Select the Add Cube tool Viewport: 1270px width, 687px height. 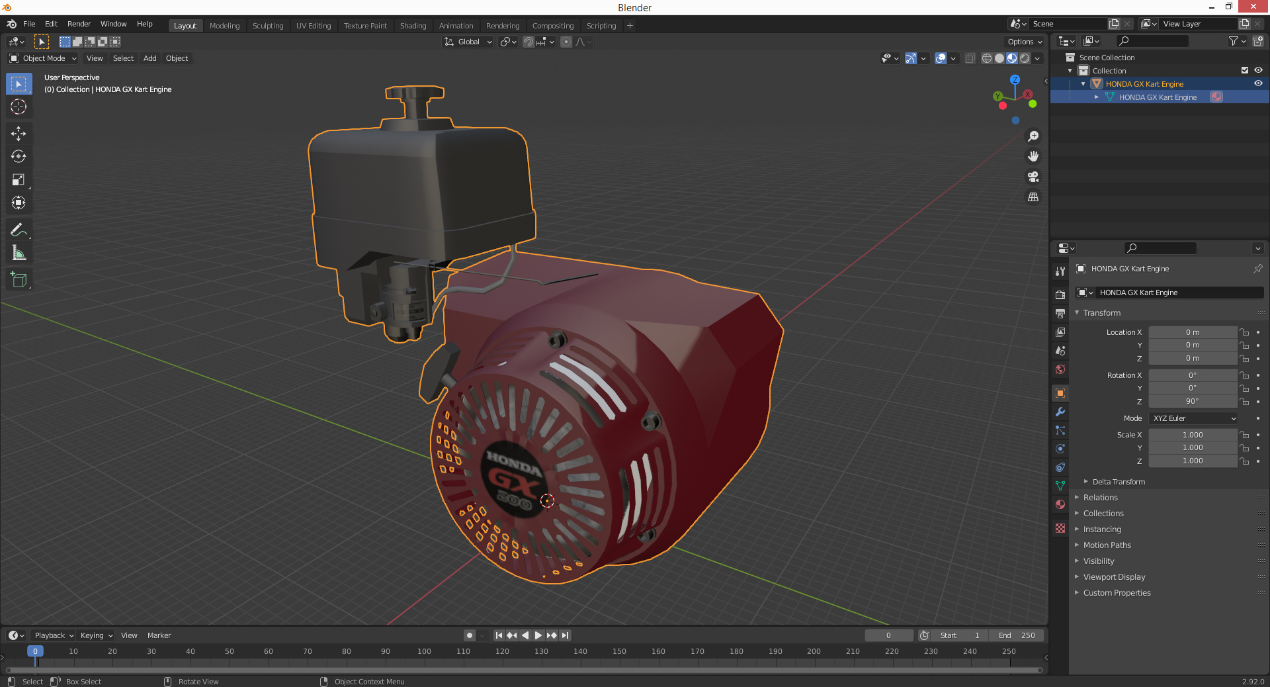(19, 279)
